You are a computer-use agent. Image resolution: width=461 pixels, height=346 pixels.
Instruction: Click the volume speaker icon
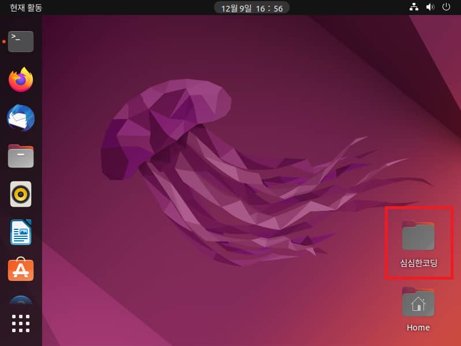pos(430,7)
